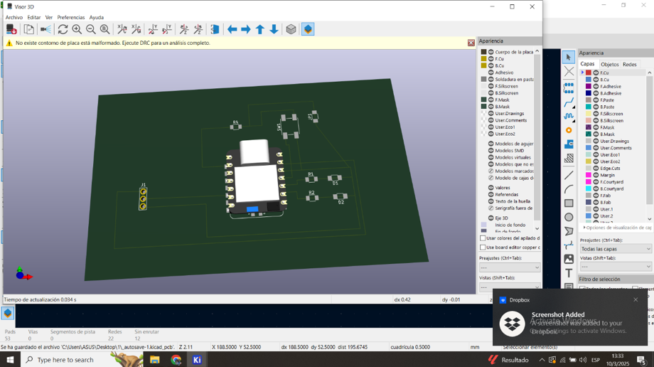Open Preajustes dropdown in 3D viewer

[x=510, y=267]
